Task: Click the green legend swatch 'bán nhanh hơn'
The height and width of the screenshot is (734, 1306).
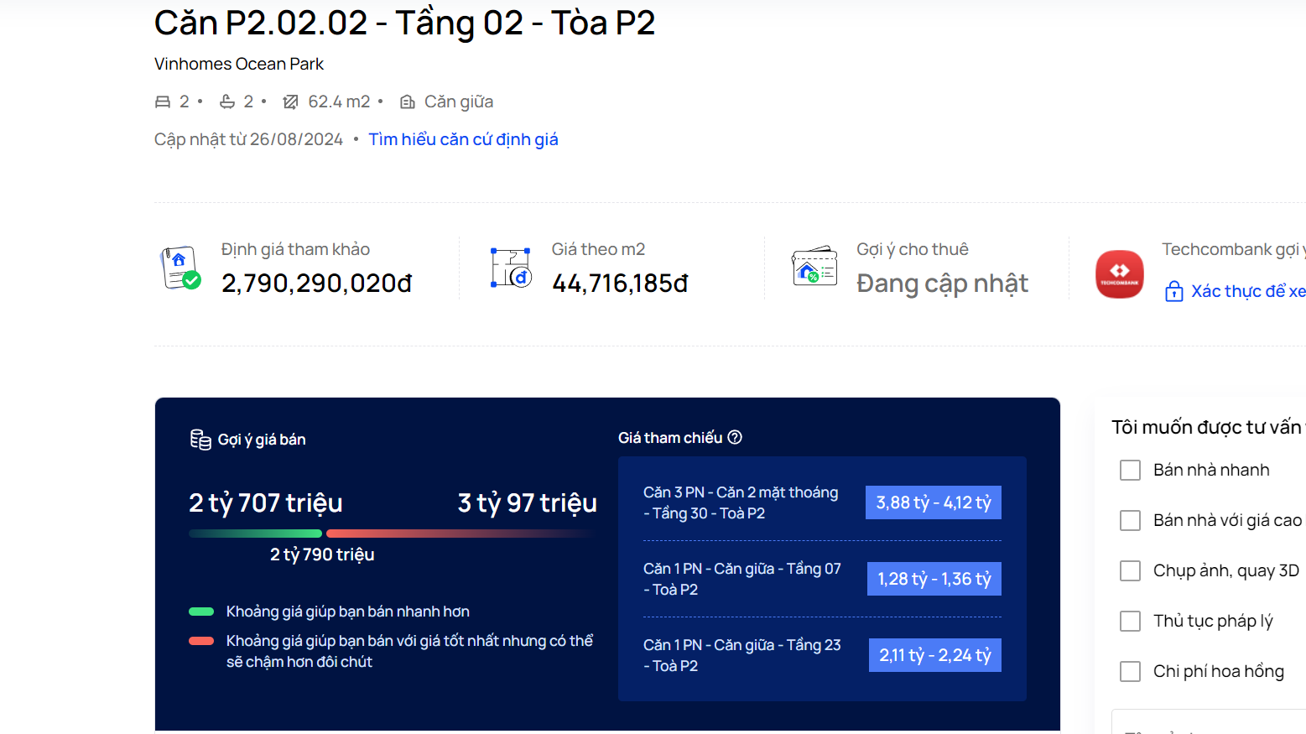Action: [x=201, y=612]
